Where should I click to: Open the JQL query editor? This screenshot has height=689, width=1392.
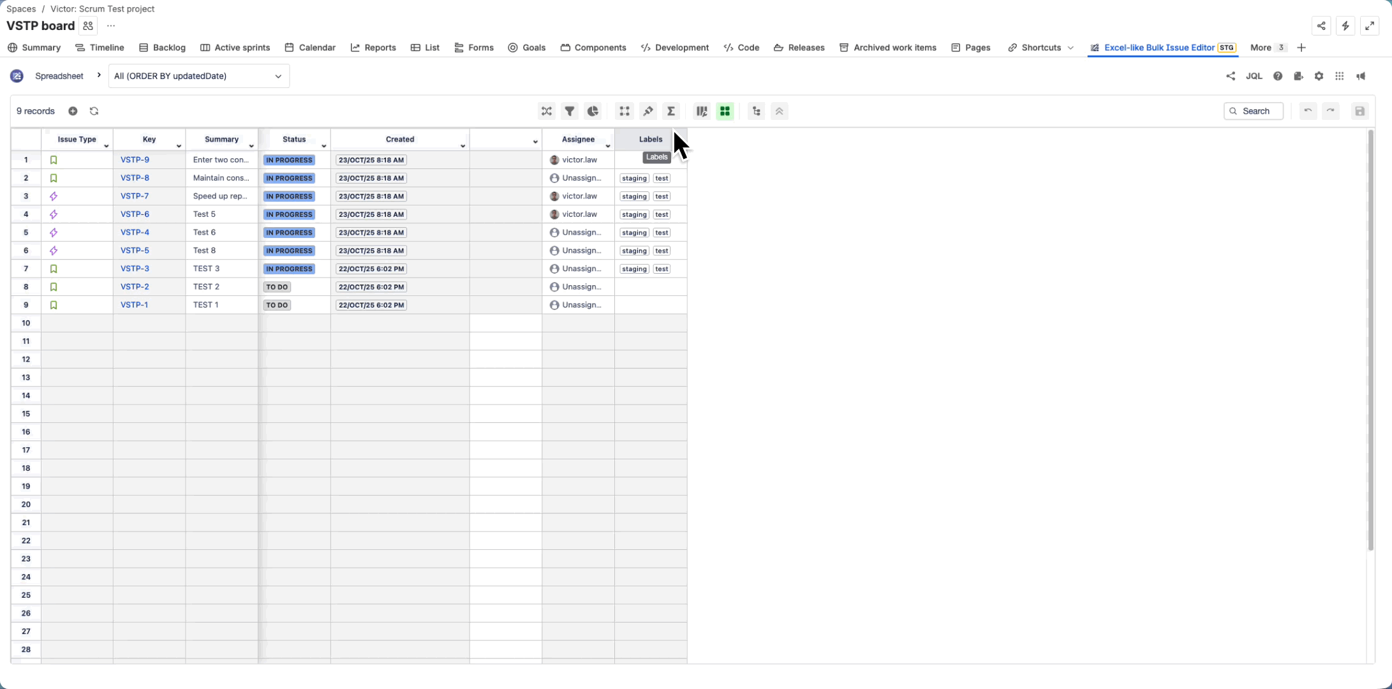1254,76
